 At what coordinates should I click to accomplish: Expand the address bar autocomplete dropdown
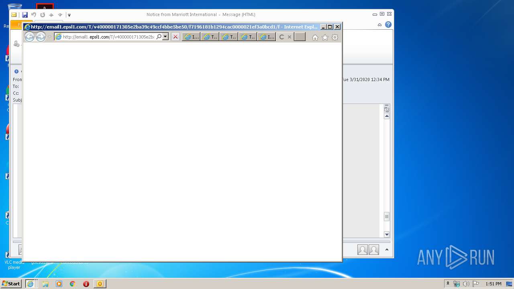click(x=165, y=37)
